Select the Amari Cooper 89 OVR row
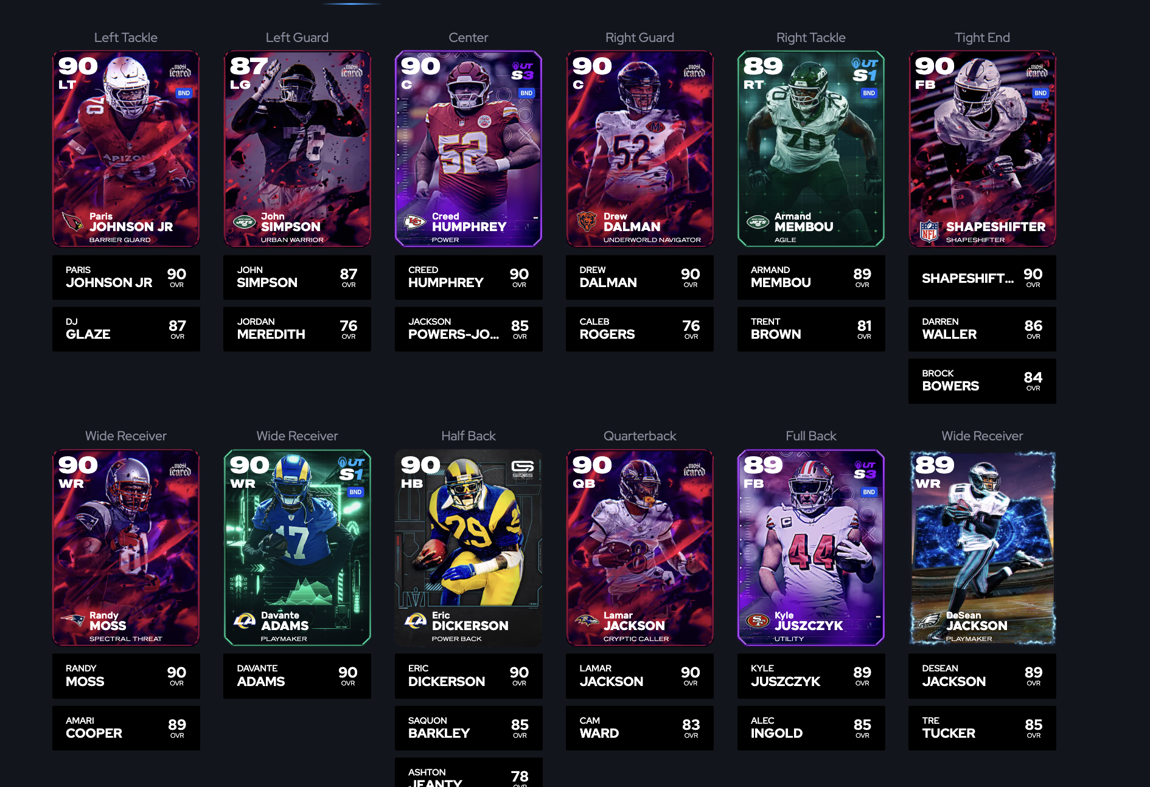 click(126, 728)
